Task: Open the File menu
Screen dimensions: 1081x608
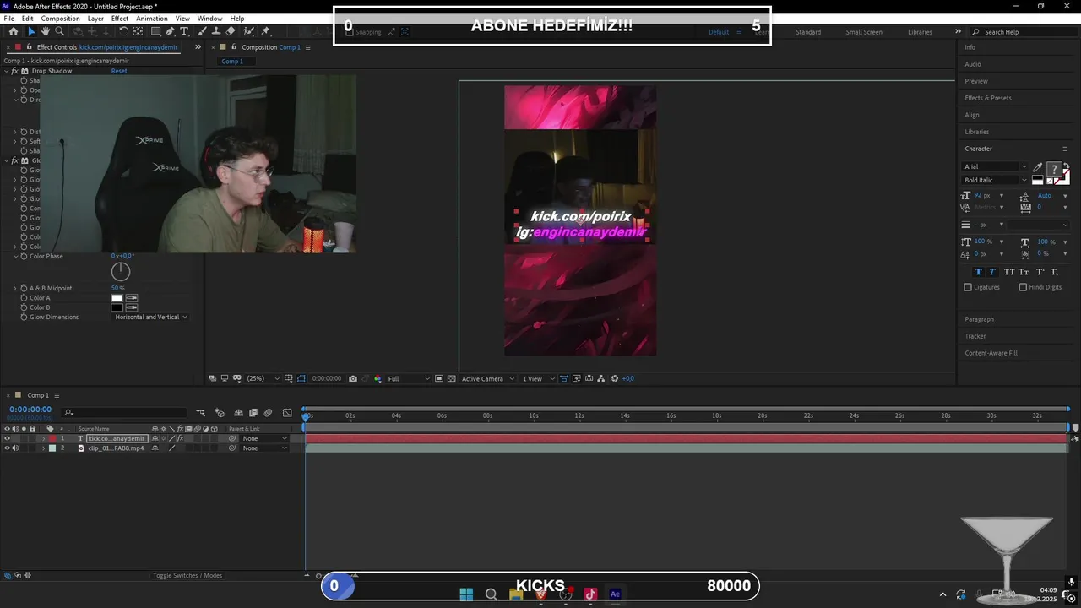Action: point(9,18)
